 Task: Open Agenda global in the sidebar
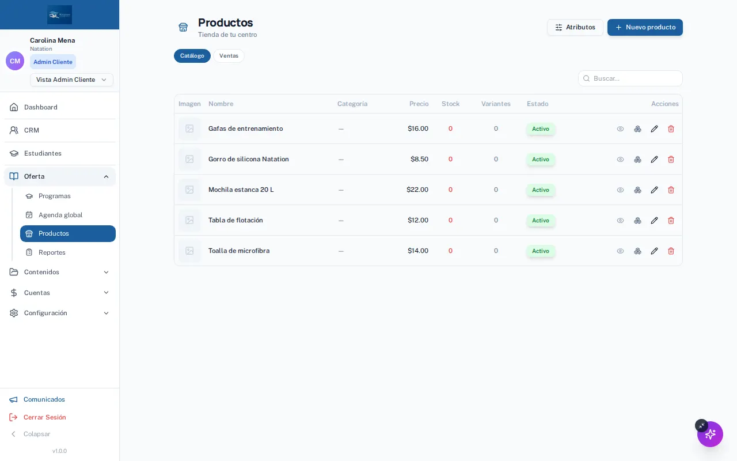coord(68,215)
